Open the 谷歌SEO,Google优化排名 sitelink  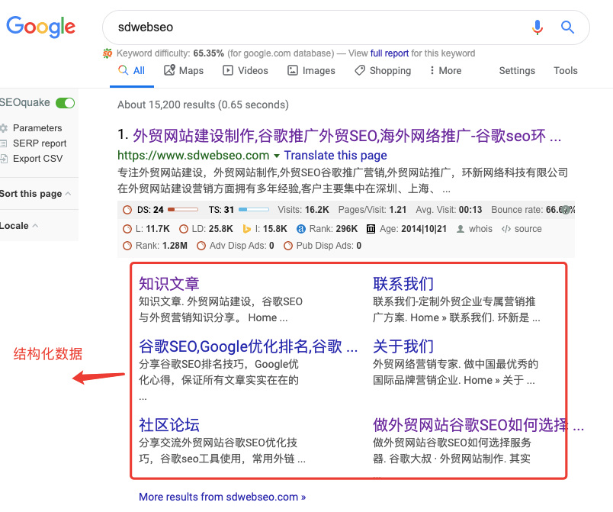pyautogui.click(x=249, y=346)
